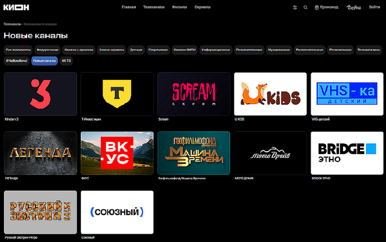Screen dimensions: 386x242
Task: Open the filter settings icon in header
Action: click(295, 8)
